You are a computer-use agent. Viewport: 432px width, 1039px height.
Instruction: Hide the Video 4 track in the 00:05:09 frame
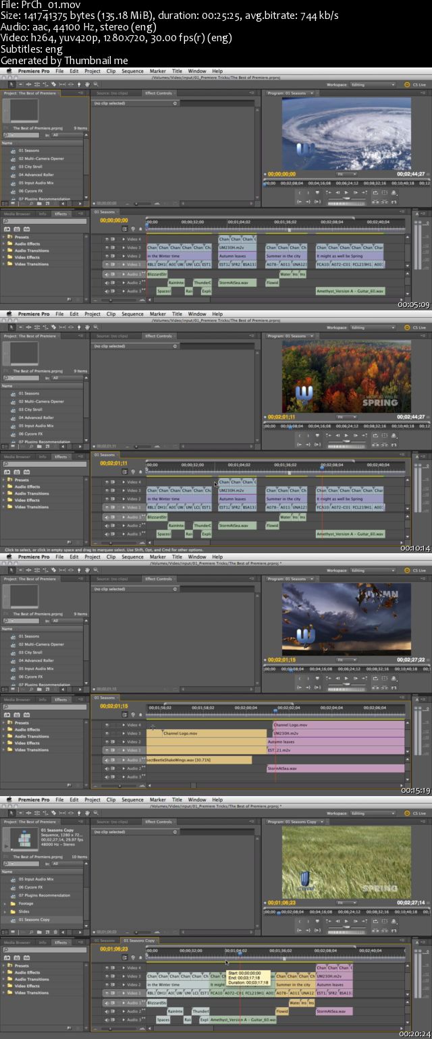(107, 239)
